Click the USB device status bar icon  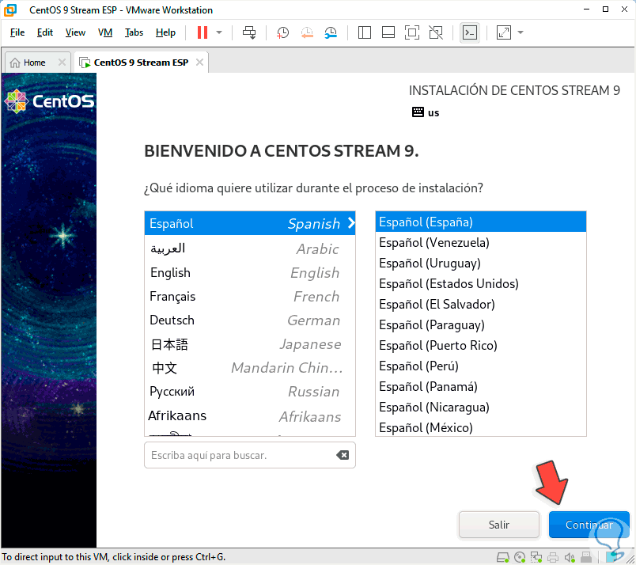[x=586, y=557]
